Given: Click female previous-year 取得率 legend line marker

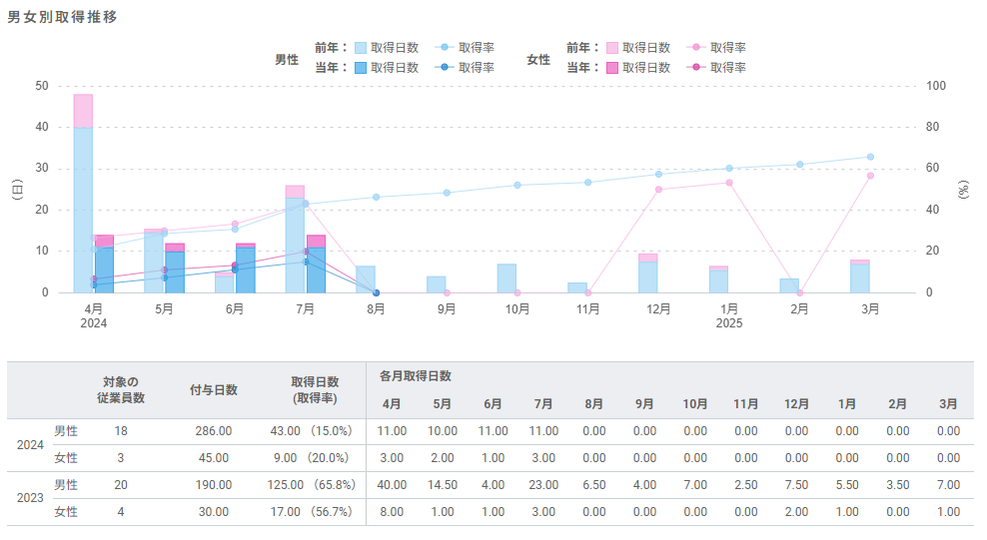Looking at the screenshot, I should click(x=695, y=47).
